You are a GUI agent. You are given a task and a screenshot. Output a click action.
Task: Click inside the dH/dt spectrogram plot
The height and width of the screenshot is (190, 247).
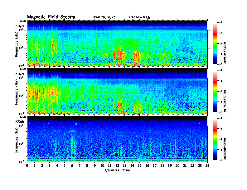(x=117, y=43)
